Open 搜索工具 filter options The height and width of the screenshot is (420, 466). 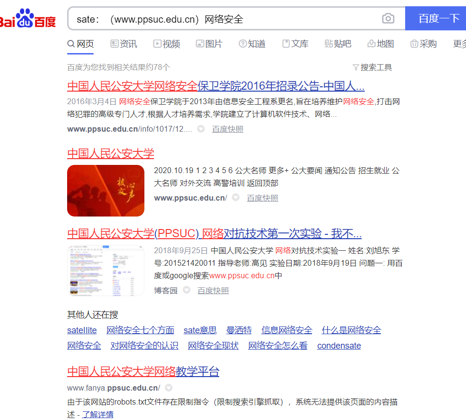coord(372,68)
